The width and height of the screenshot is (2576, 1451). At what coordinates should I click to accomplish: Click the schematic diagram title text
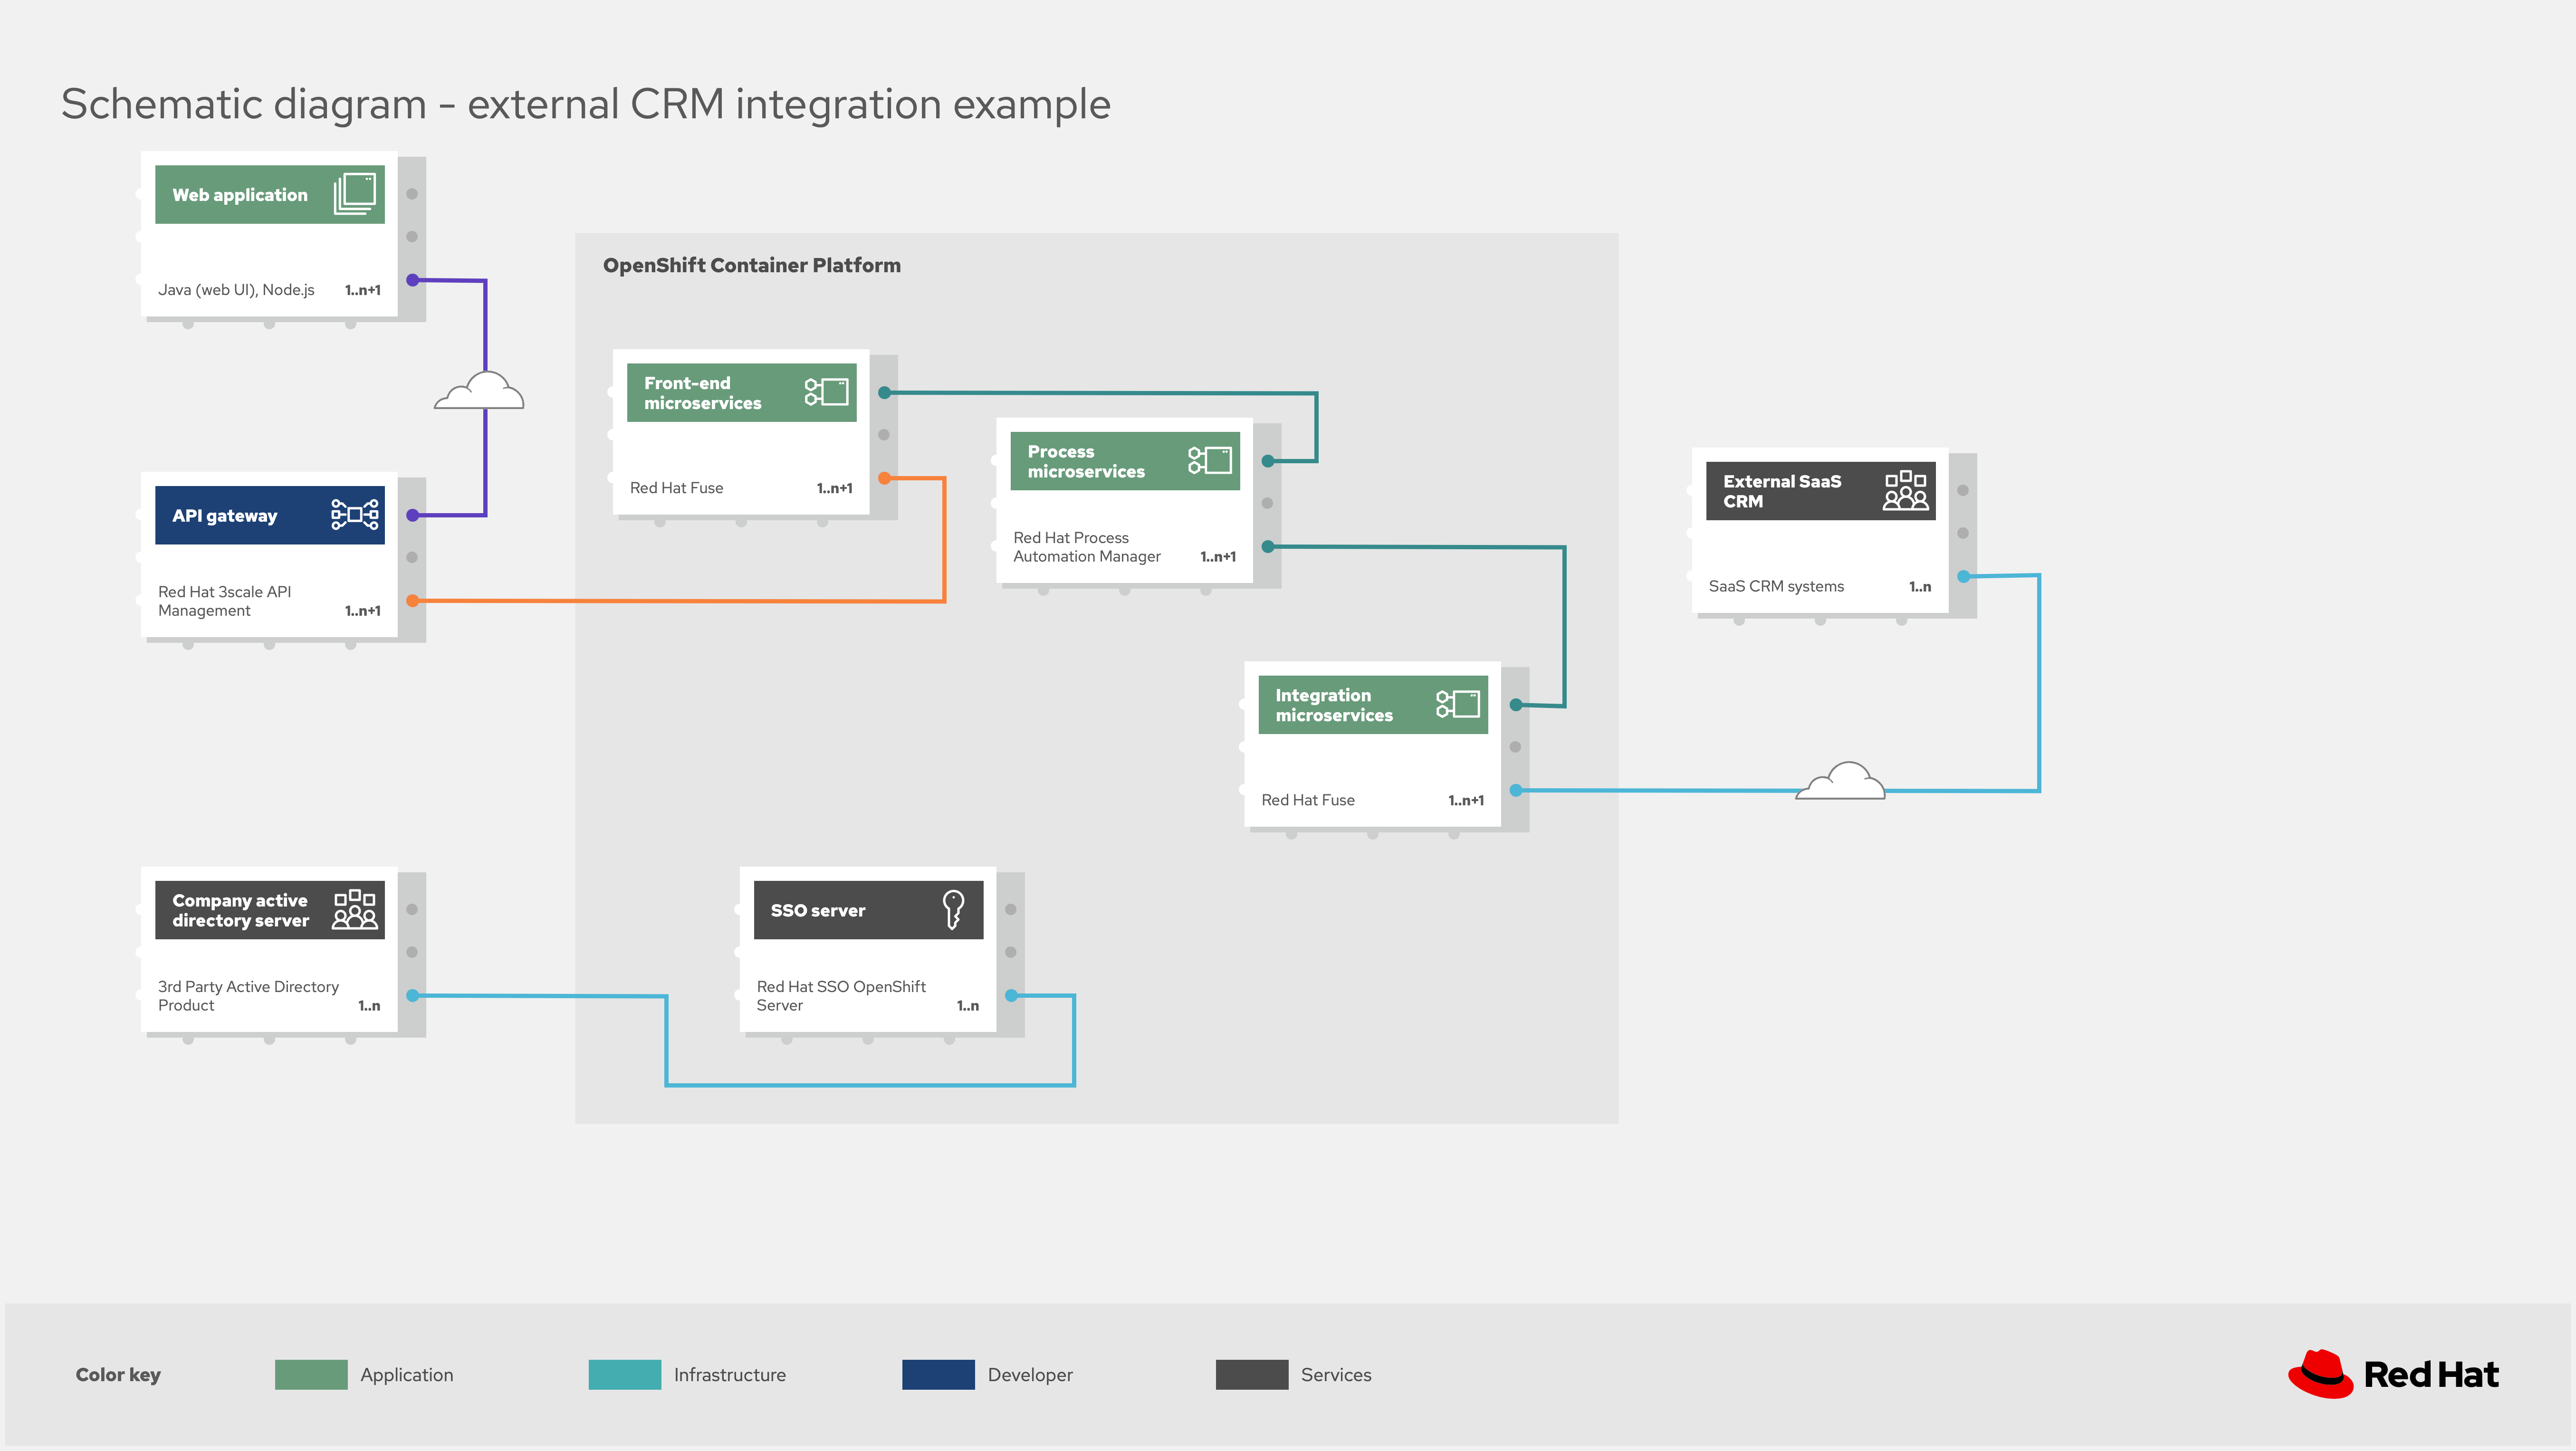(585, 103)
